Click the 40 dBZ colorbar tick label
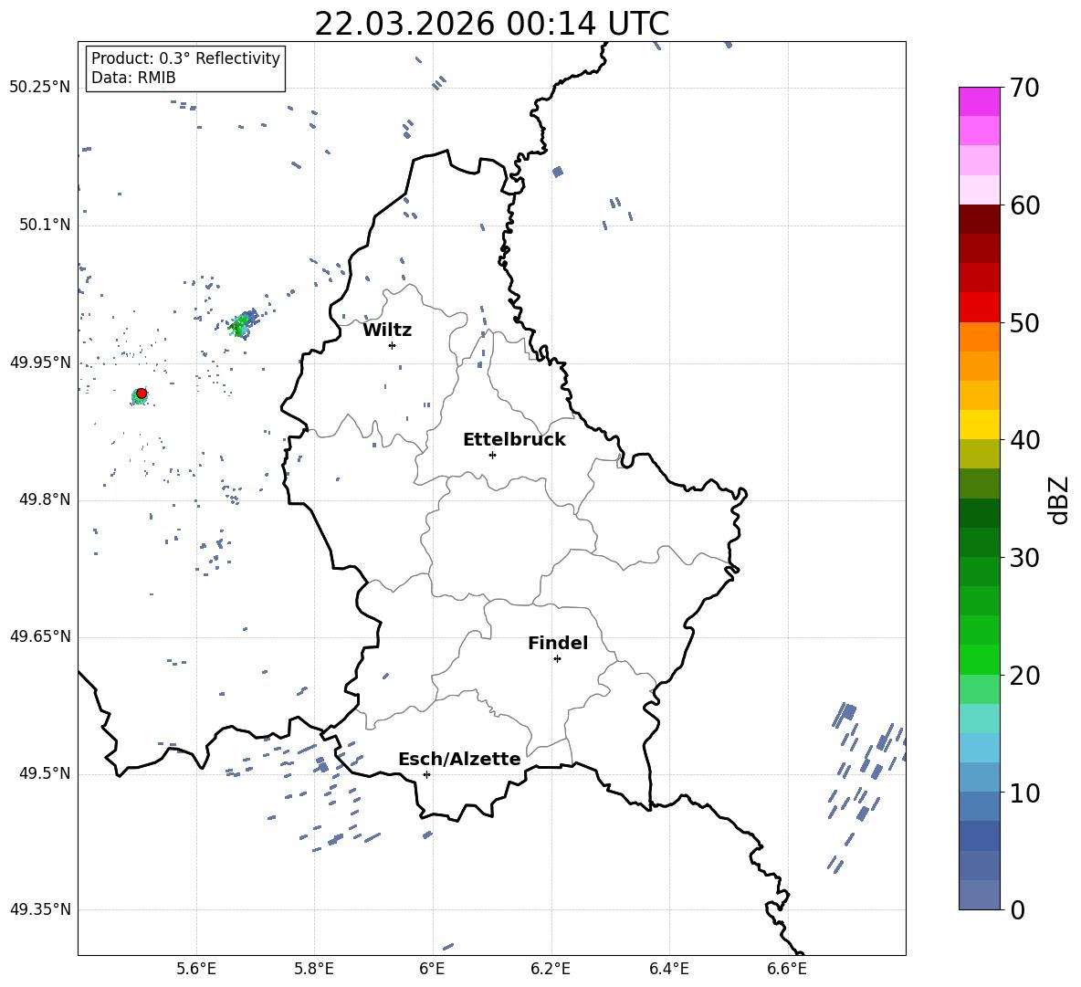This screenshot has width=1081, height=987. tap(1024, 440)
